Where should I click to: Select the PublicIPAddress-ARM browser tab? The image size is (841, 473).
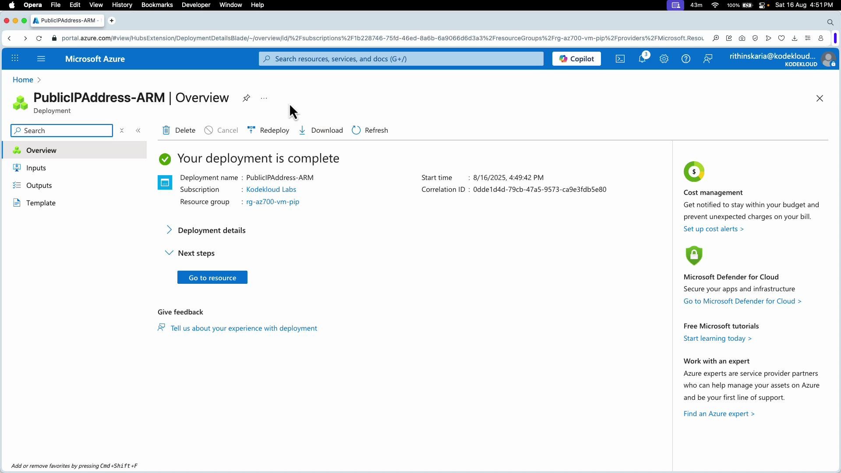coord(67,21)
